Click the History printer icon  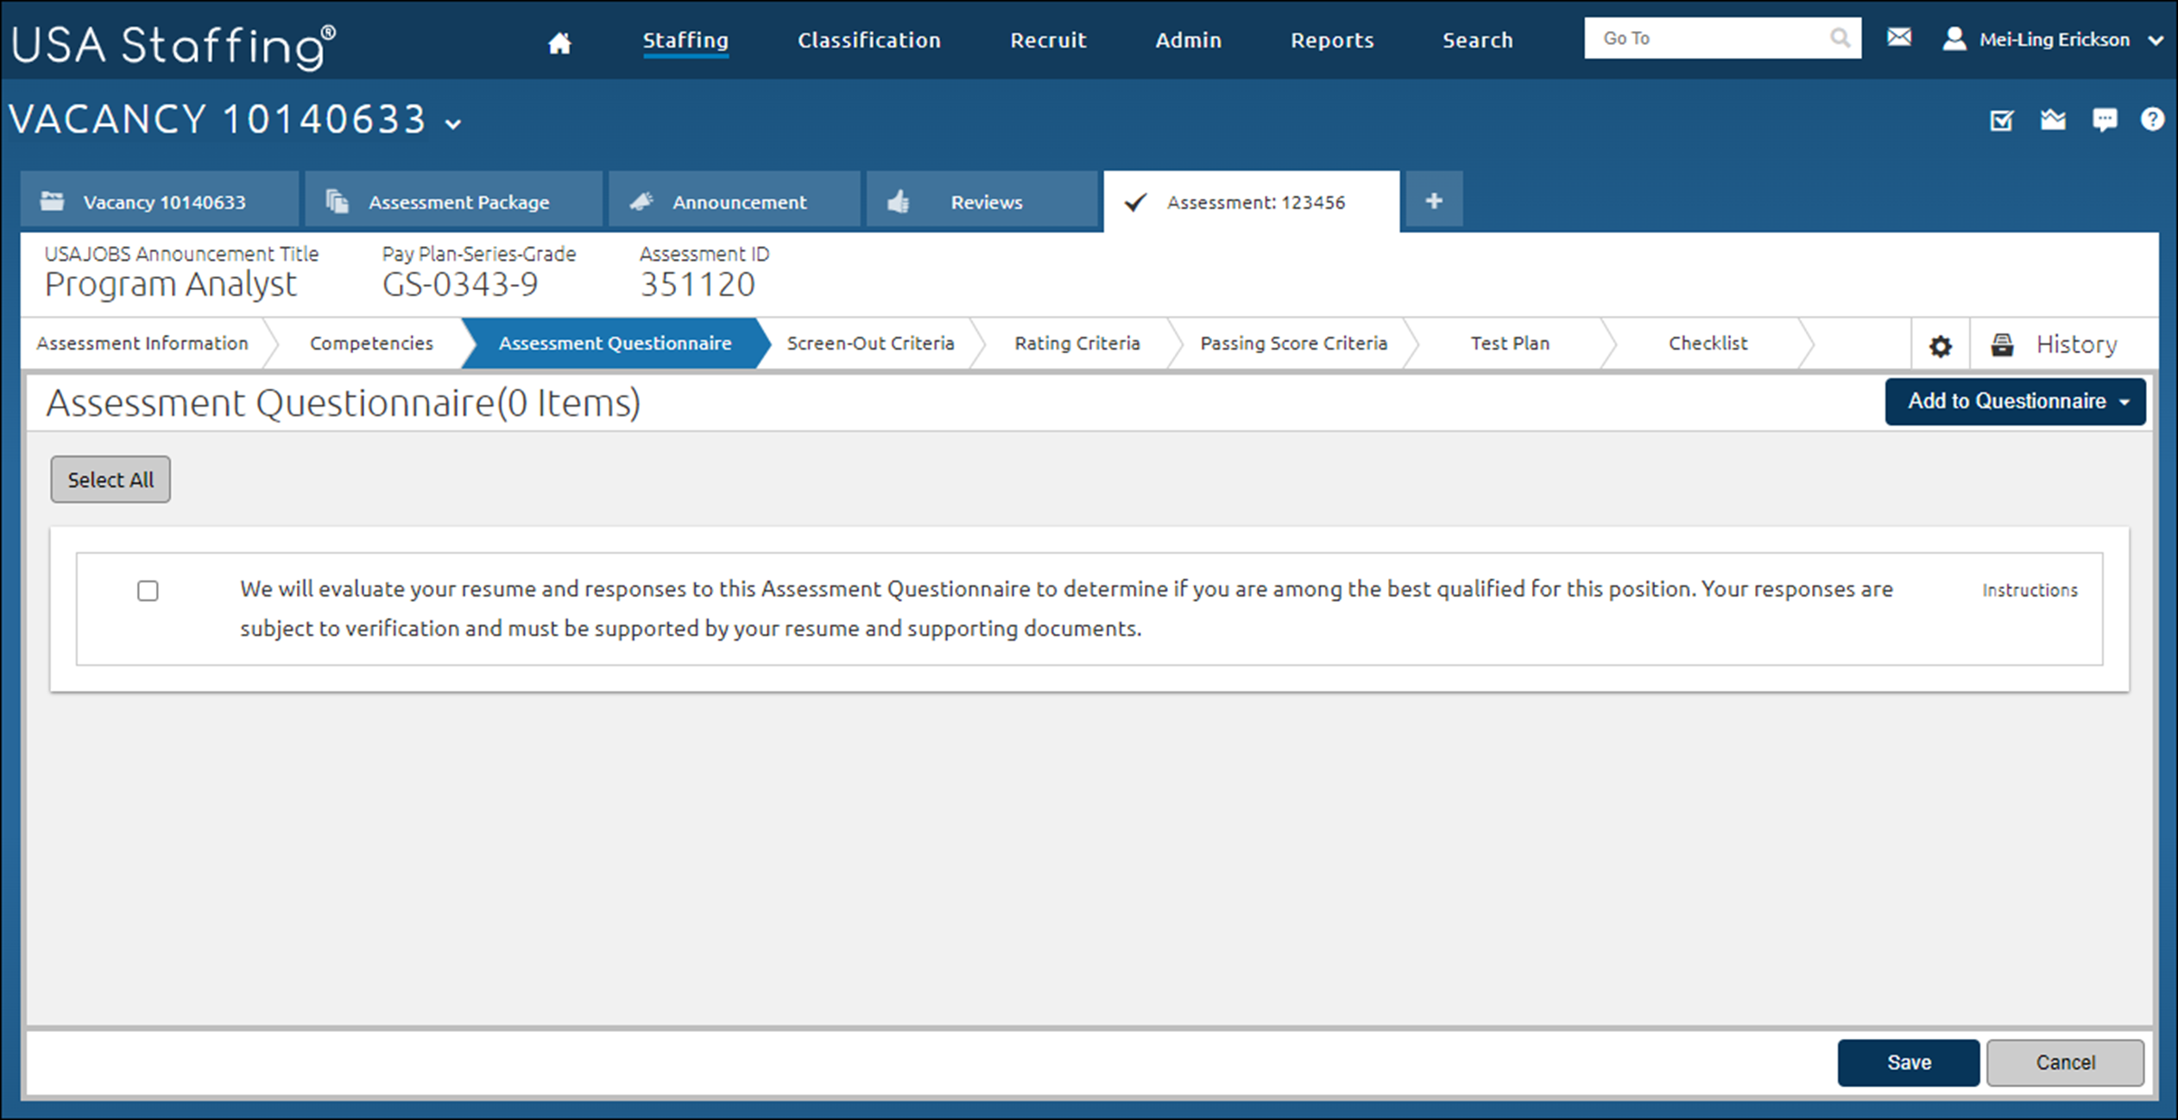click(2002, 345)
